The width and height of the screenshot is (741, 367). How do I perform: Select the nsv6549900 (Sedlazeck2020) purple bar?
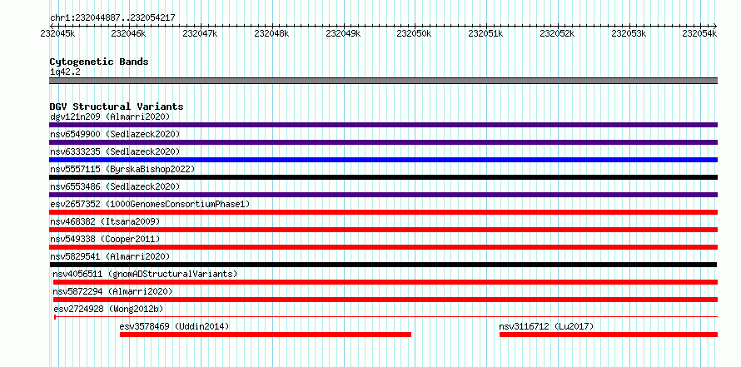pyautogui.click(x=383, y=142)
